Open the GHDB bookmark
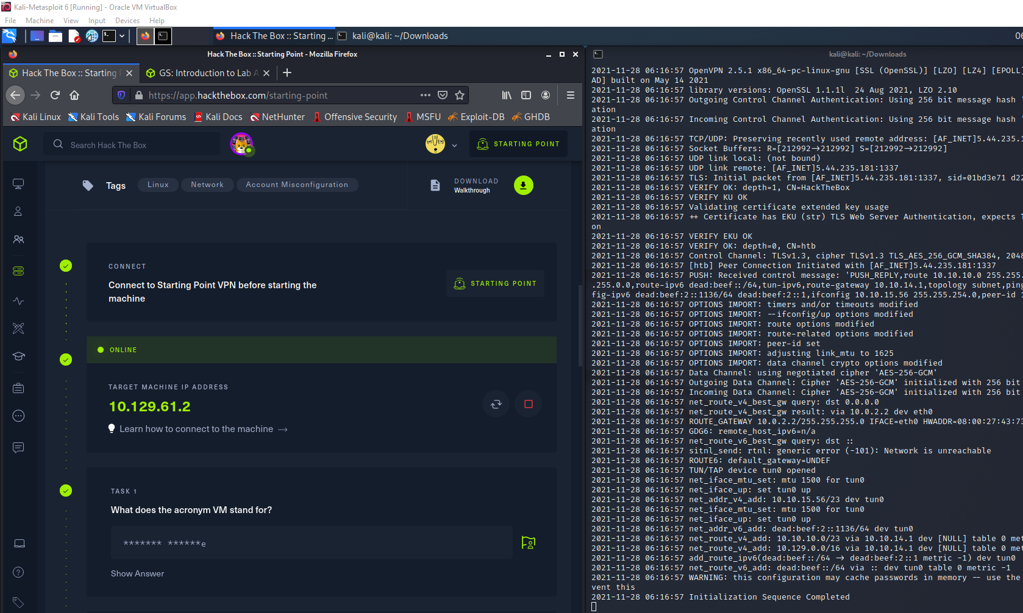This screenshot has height=613, width=1023. [531, 117]
